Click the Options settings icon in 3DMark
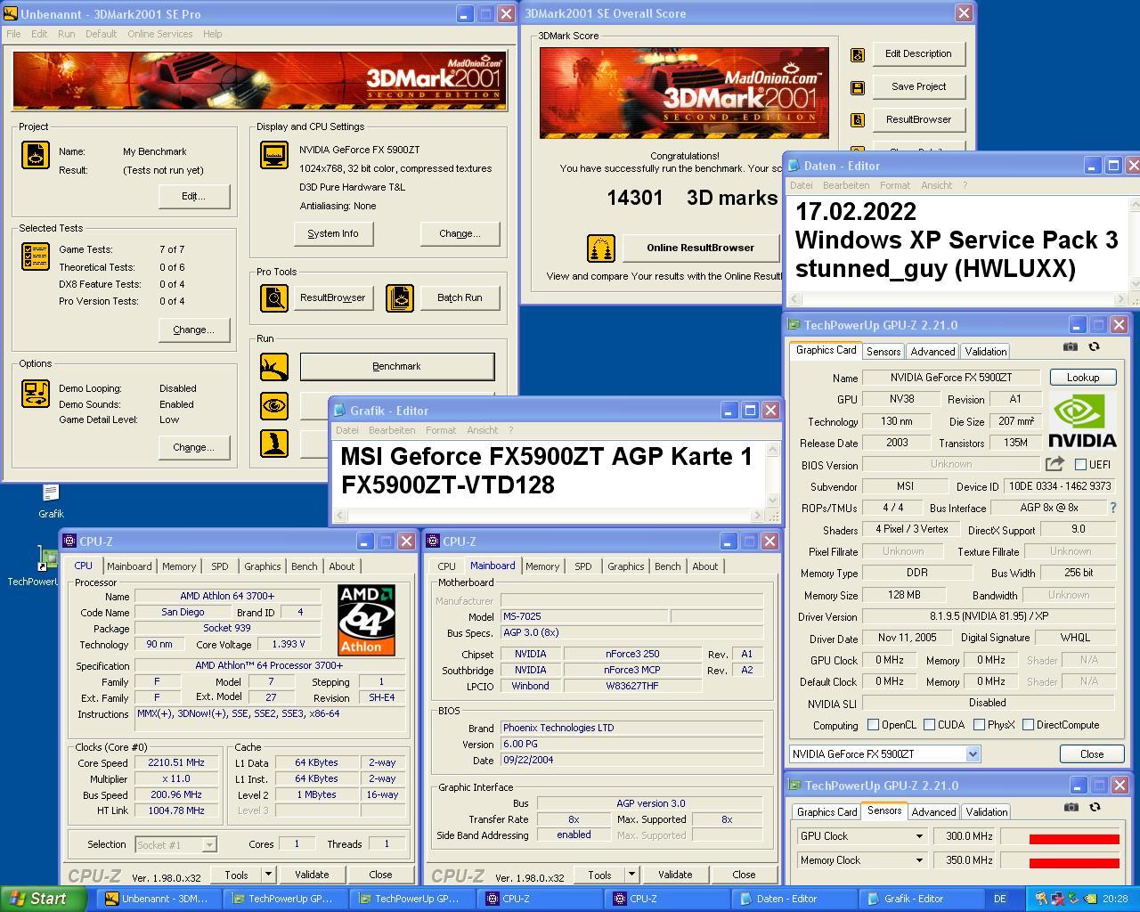The width and height of the screenshot is (1140, 912). click(x=35, y=394)
